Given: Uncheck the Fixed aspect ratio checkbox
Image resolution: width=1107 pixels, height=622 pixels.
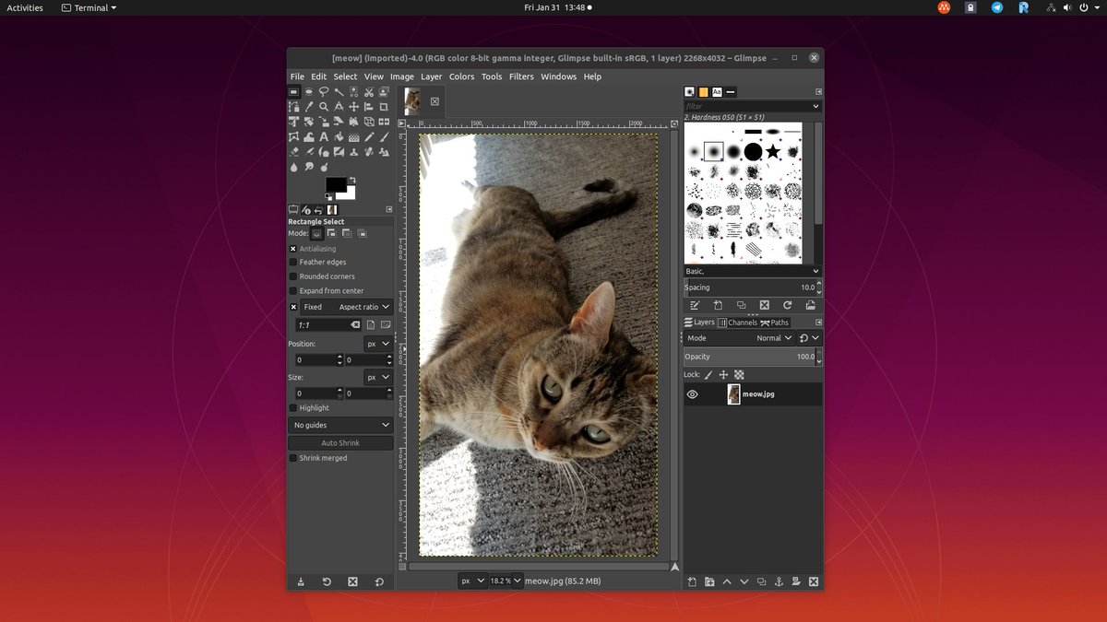Looking at the screenshot, I should (x=293, y=307).
